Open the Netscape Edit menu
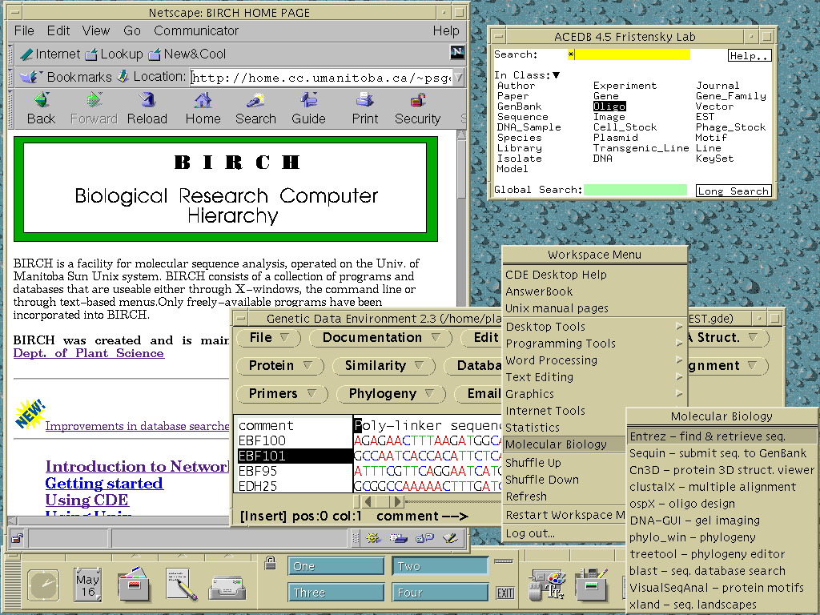This screenshot has width=820, height=615. [58, 31]
